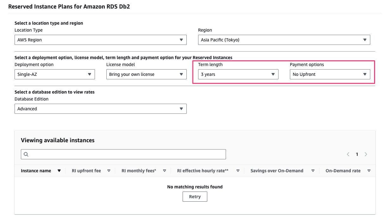Image resolution: width=388 pixels, height=220 pixels.
Task: Go to next page with right chevron
Action: pos(366,154)
